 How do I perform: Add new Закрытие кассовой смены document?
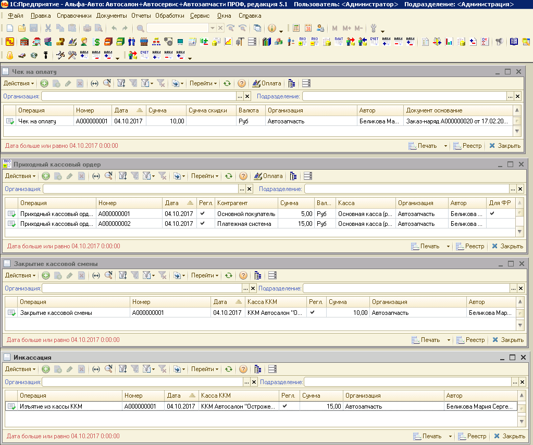pos(45,275)
